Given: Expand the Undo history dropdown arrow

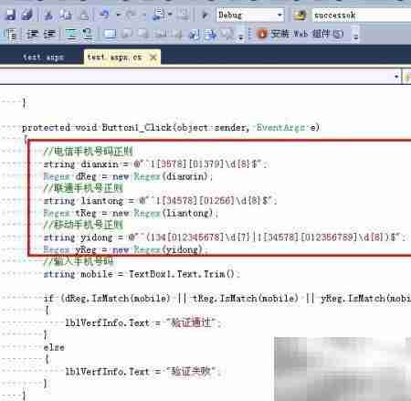Looking at the screenshot, I should (118, 15).
